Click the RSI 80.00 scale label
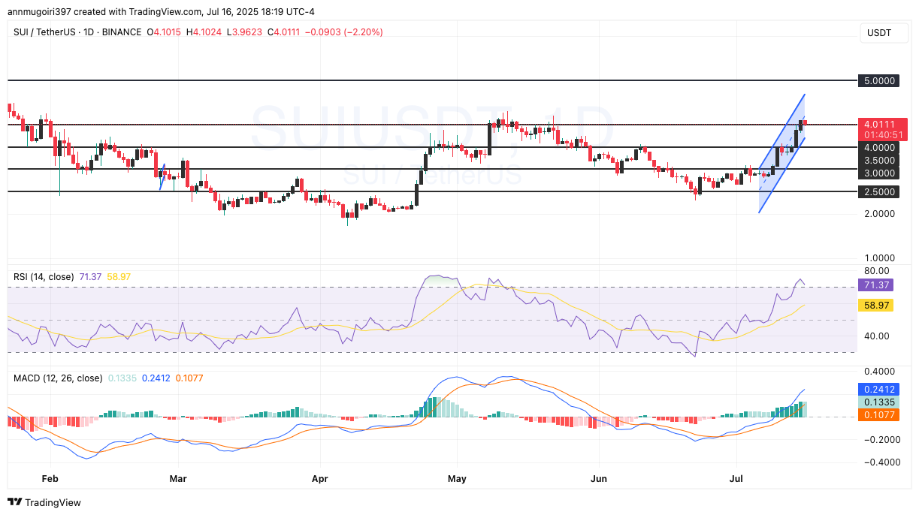 877,270
